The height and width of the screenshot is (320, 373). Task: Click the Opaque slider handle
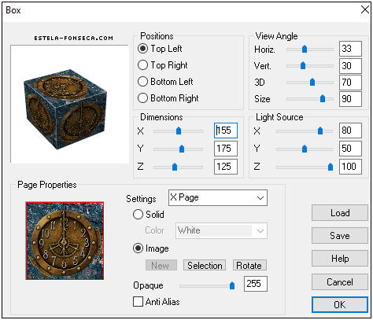[232, 285]
